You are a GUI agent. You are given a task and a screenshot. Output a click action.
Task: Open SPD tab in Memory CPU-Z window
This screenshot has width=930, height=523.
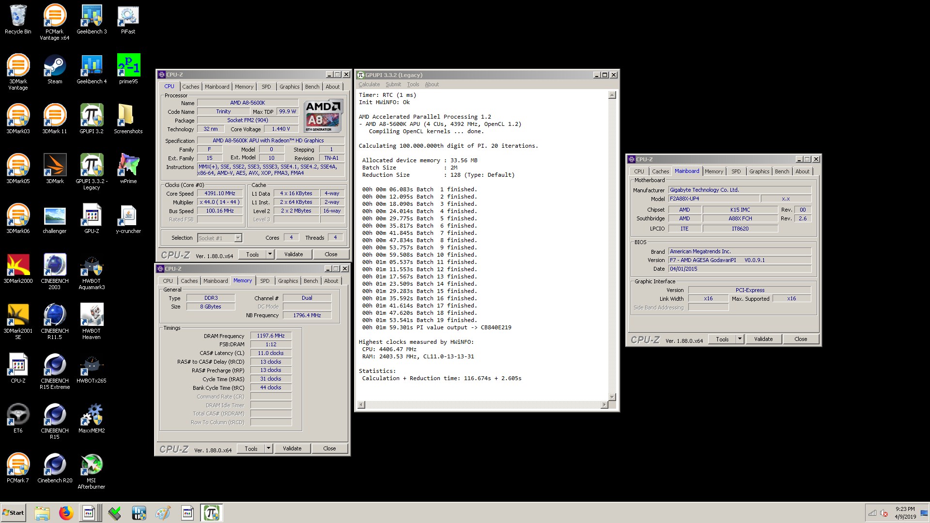264,281
